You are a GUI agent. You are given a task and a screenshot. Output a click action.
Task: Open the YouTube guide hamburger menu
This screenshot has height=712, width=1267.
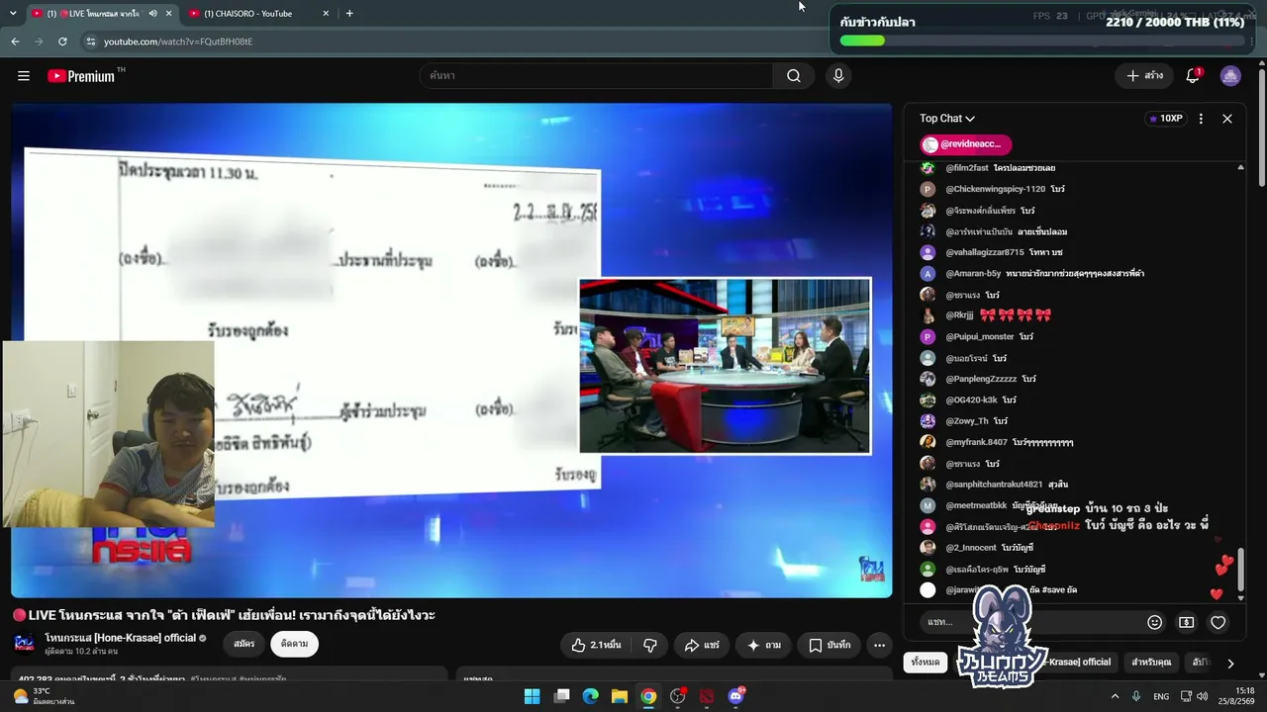click(24, 76)
